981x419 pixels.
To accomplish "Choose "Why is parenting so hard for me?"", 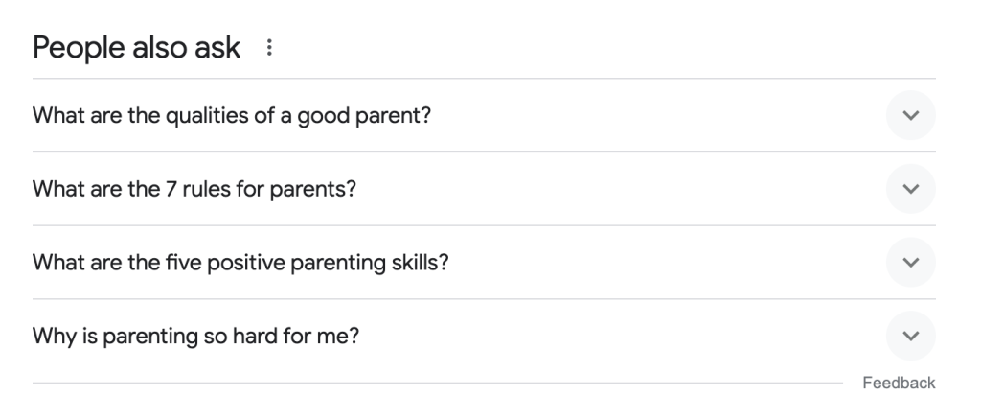I will (x=196, y=337).
